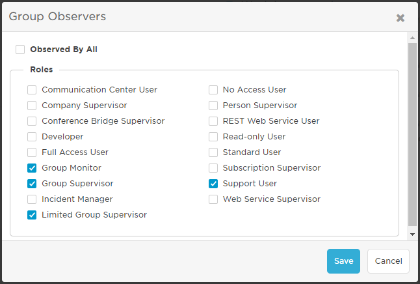Check the Communication Center User role
The width and height of the screenshot is (420, 284).
[32, 90]
